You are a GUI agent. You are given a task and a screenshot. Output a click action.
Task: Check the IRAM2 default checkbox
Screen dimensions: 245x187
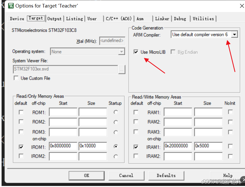[x=136, y=156]
